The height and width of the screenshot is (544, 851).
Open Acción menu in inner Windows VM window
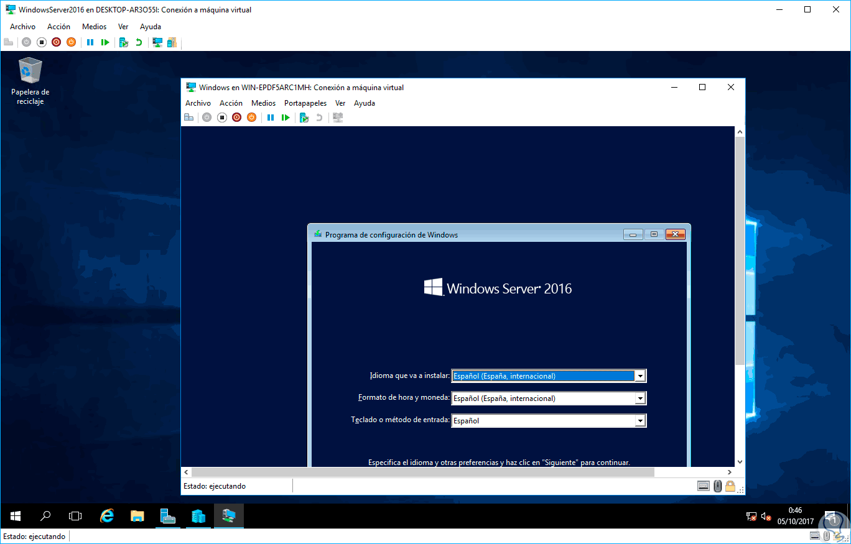point(231,103)
